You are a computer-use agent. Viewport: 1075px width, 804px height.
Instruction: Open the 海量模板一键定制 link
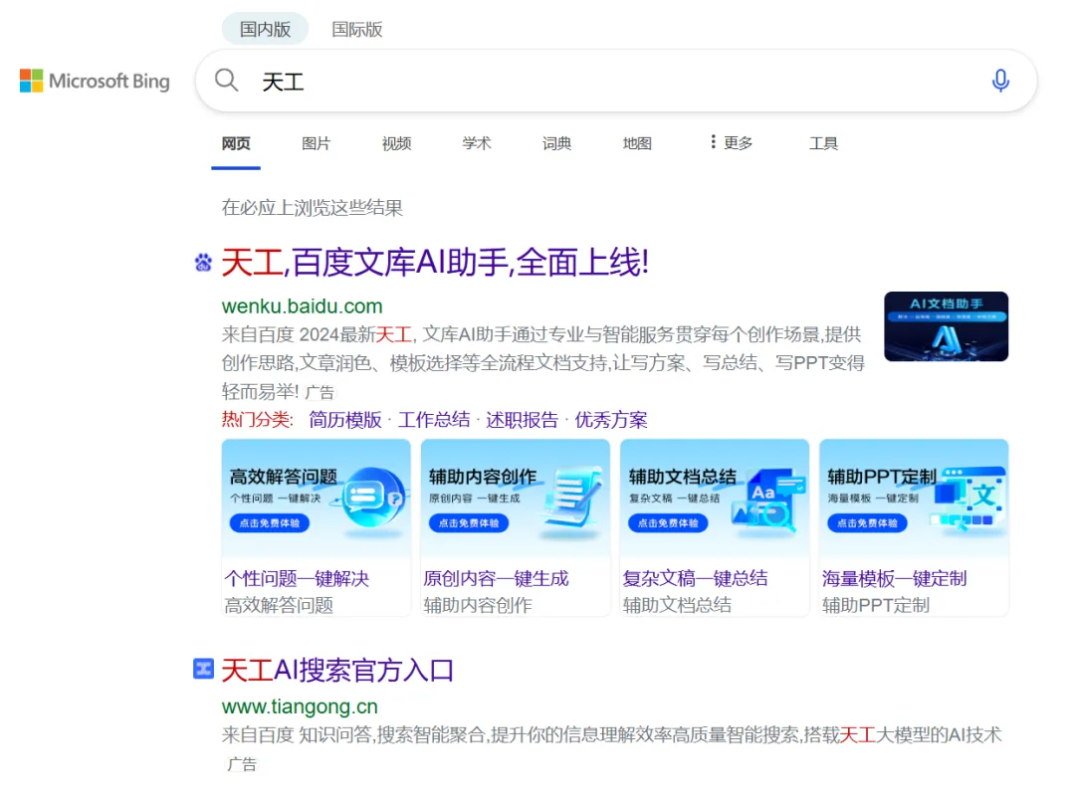(x=895, y=578)
